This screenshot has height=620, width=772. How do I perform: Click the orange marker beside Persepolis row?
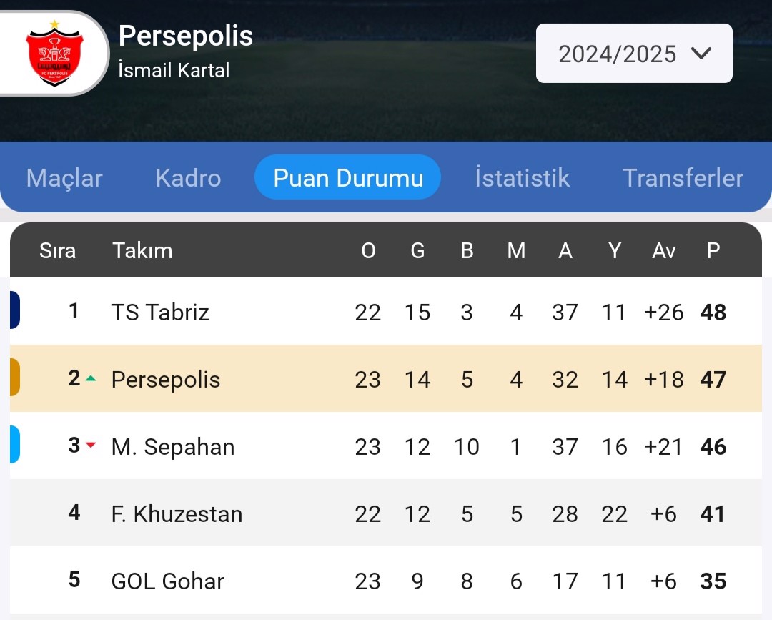click(15, 377)
